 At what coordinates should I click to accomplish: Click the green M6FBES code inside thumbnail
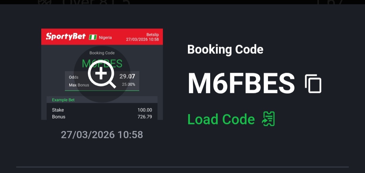point(102,63)
